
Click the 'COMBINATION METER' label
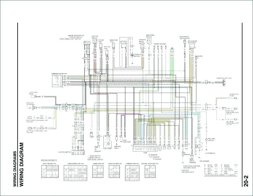pos(59,73)
